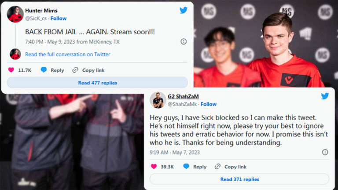
Task: Open info icon on ShahZaM tweet
Action: coord(325,152)
